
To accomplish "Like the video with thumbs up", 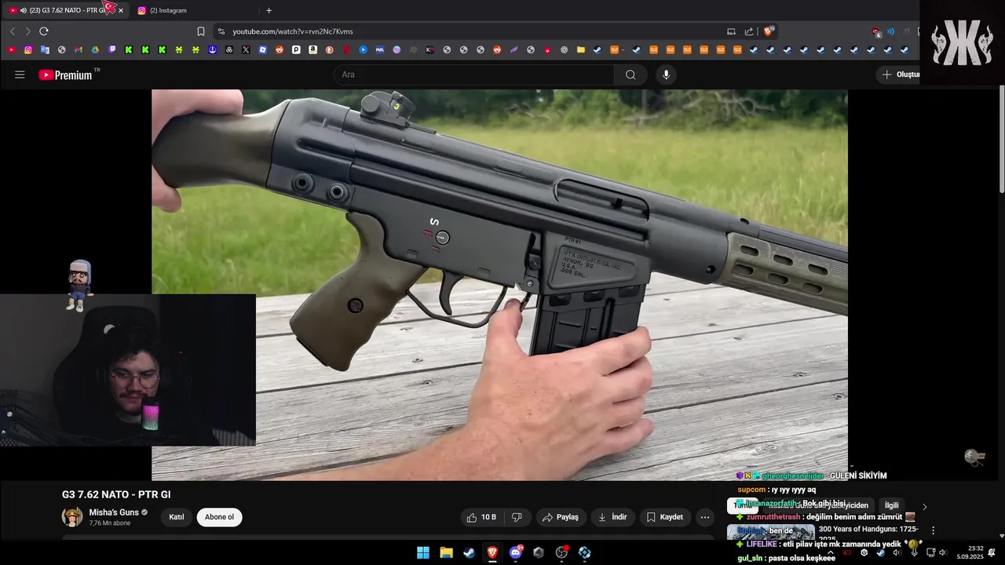I will click(x=481, y=517).
